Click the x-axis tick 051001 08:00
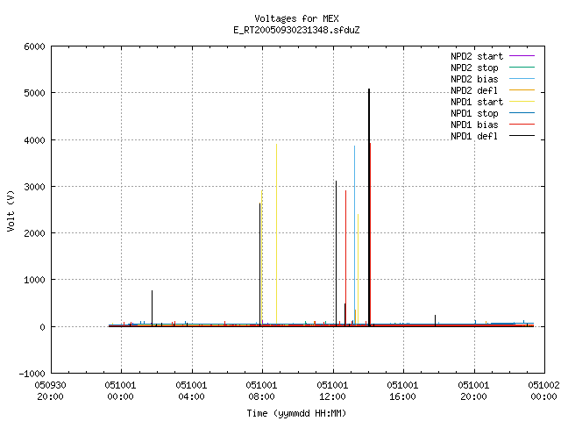 tap(261, 391)
